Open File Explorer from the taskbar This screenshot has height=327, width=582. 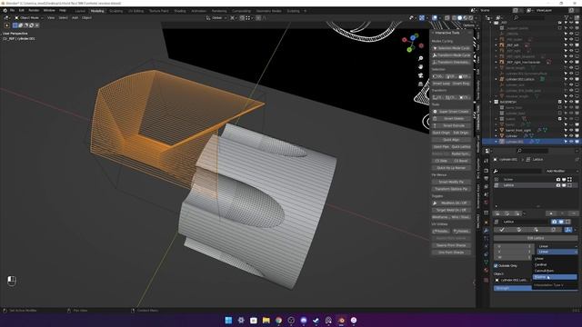coord(266,321)
